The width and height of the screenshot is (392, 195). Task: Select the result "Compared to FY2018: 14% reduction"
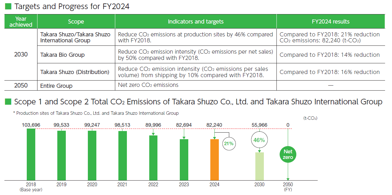330,55
